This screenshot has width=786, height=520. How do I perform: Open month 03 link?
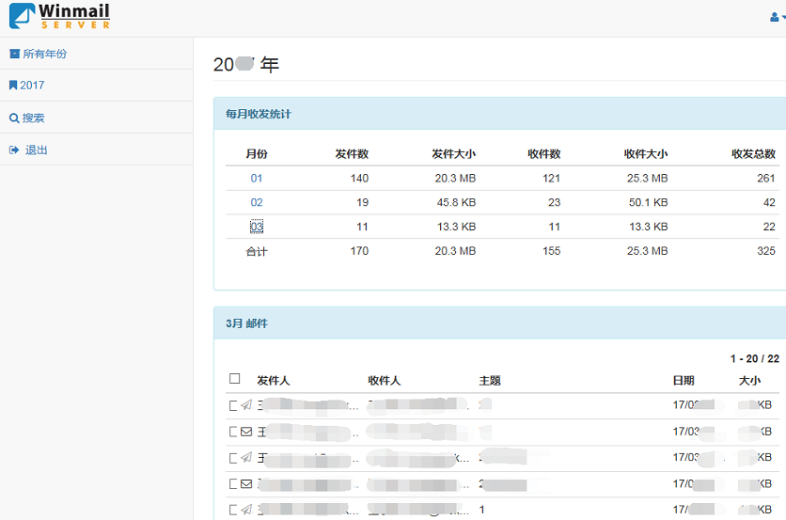point(256,227)
